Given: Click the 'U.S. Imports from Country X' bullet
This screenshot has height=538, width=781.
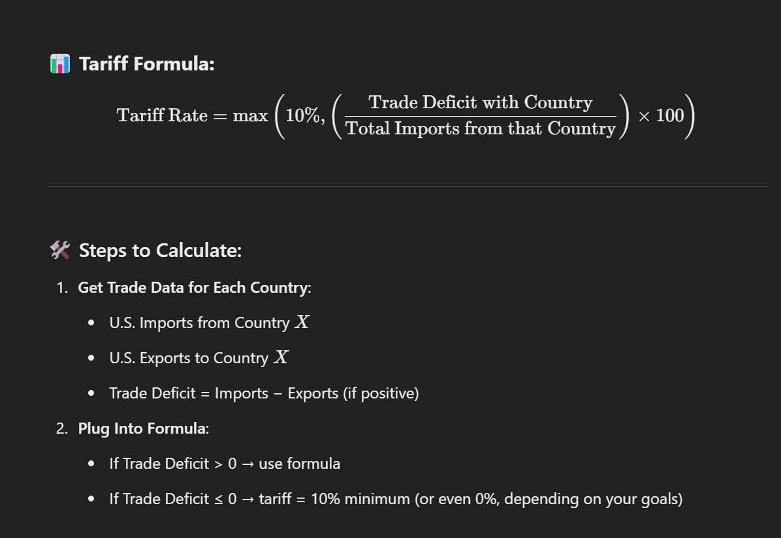Looking at the screenshot, I should coord(209,322).
